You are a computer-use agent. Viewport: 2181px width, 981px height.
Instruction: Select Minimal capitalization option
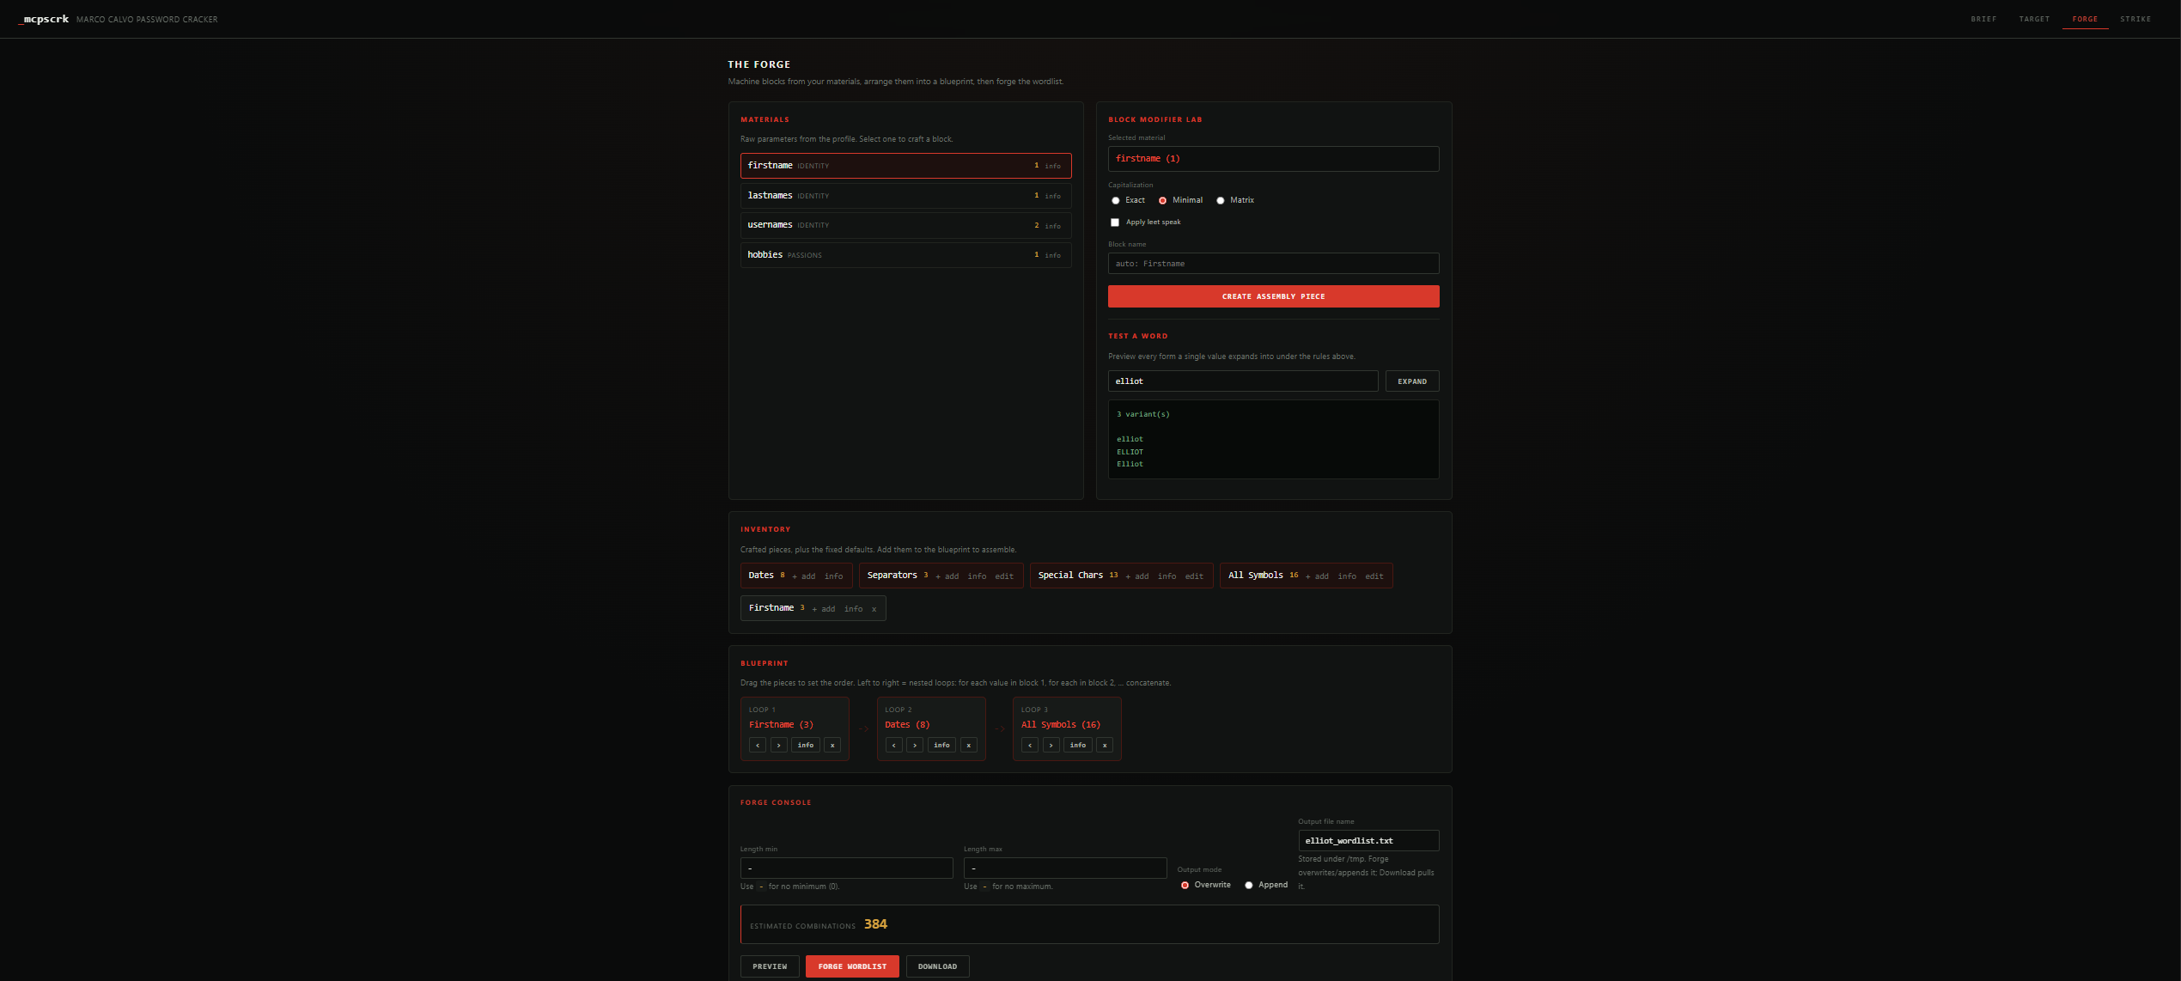(x=1163, y=200)
